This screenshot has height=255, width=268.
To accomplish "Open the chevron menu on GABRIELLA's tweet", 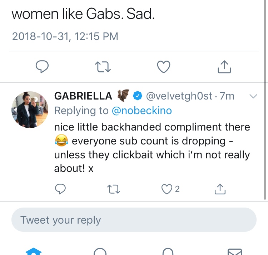I will click(x=253, y=96).
